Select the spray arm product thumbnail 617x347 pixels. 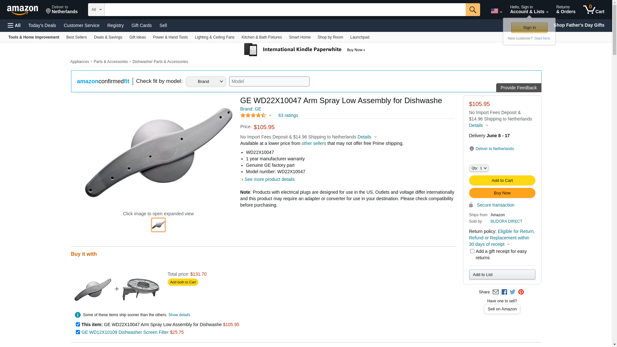(158, 225)
